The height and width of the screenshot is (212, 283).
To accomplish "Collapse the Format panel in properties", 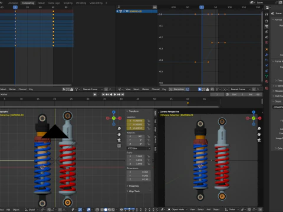I will click(x=277, y=19).
